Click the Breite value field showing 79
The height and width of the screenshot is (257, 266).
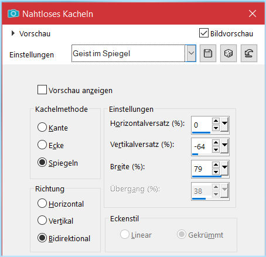[202, 169]
